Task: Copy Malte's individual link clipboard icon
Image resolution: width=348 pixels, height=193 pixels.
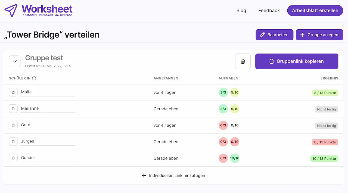Action: point(13,92)
